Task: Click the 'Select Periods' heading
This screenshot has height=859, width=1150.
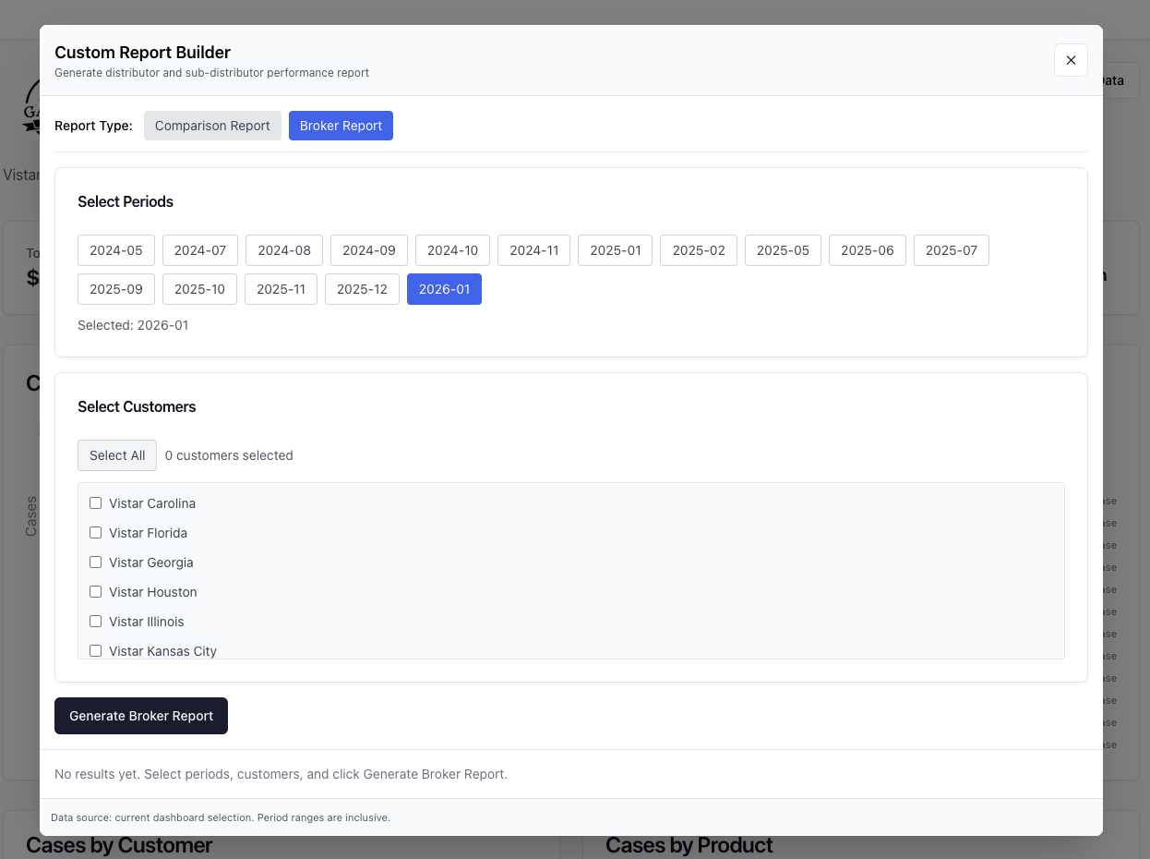Action: 126,201
